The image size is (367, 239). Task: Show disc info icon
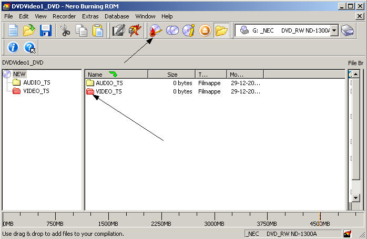(x=189, y=30)
